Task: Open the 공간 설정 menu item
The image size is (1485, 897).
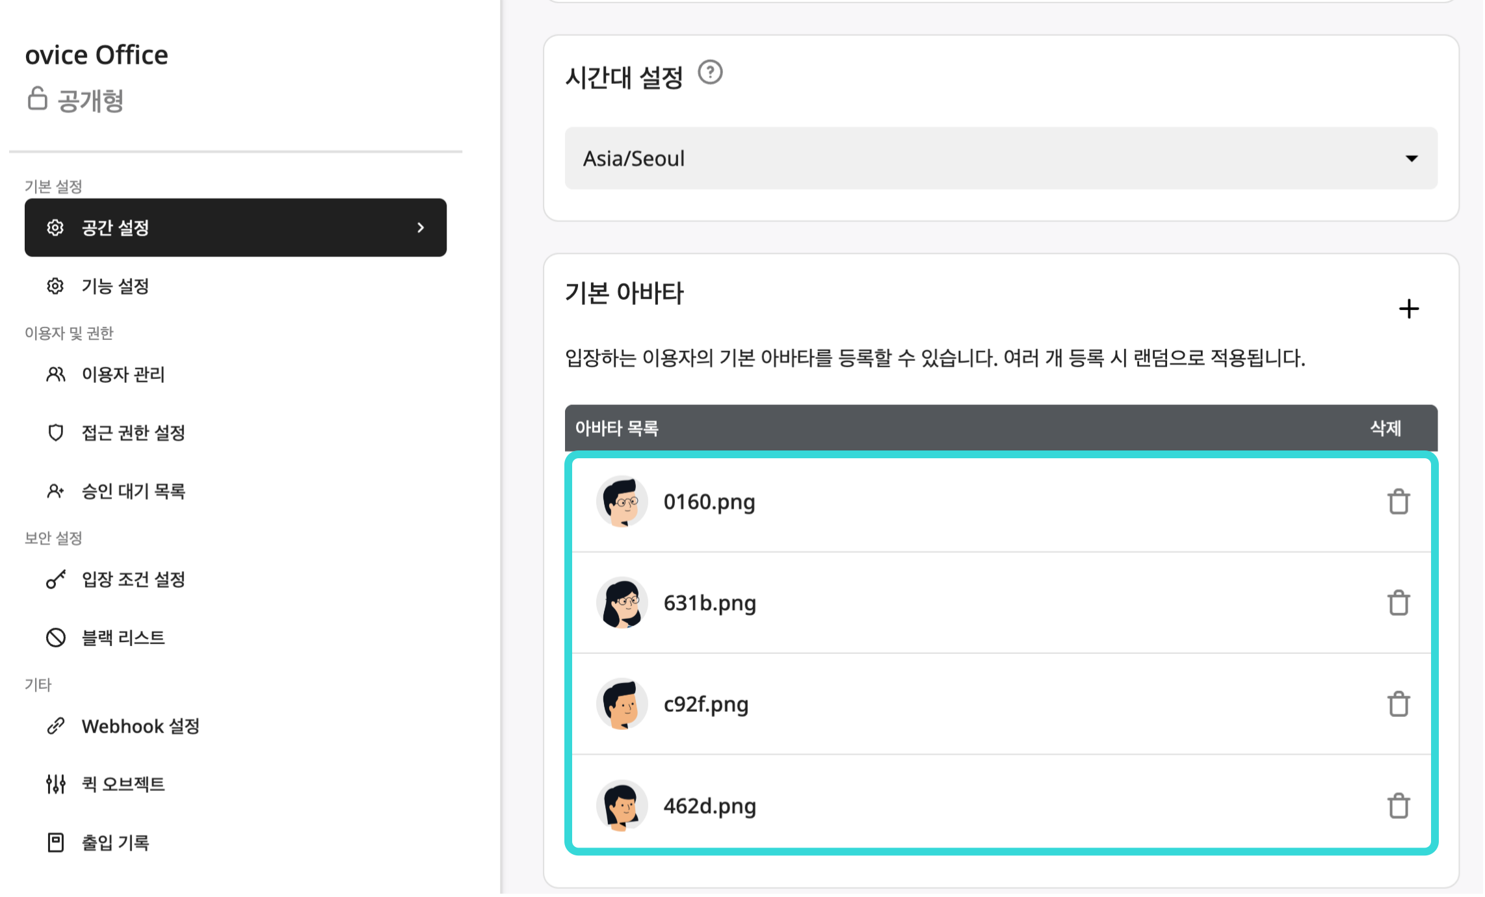Action: pyautogui.click(x=116, y=228)
